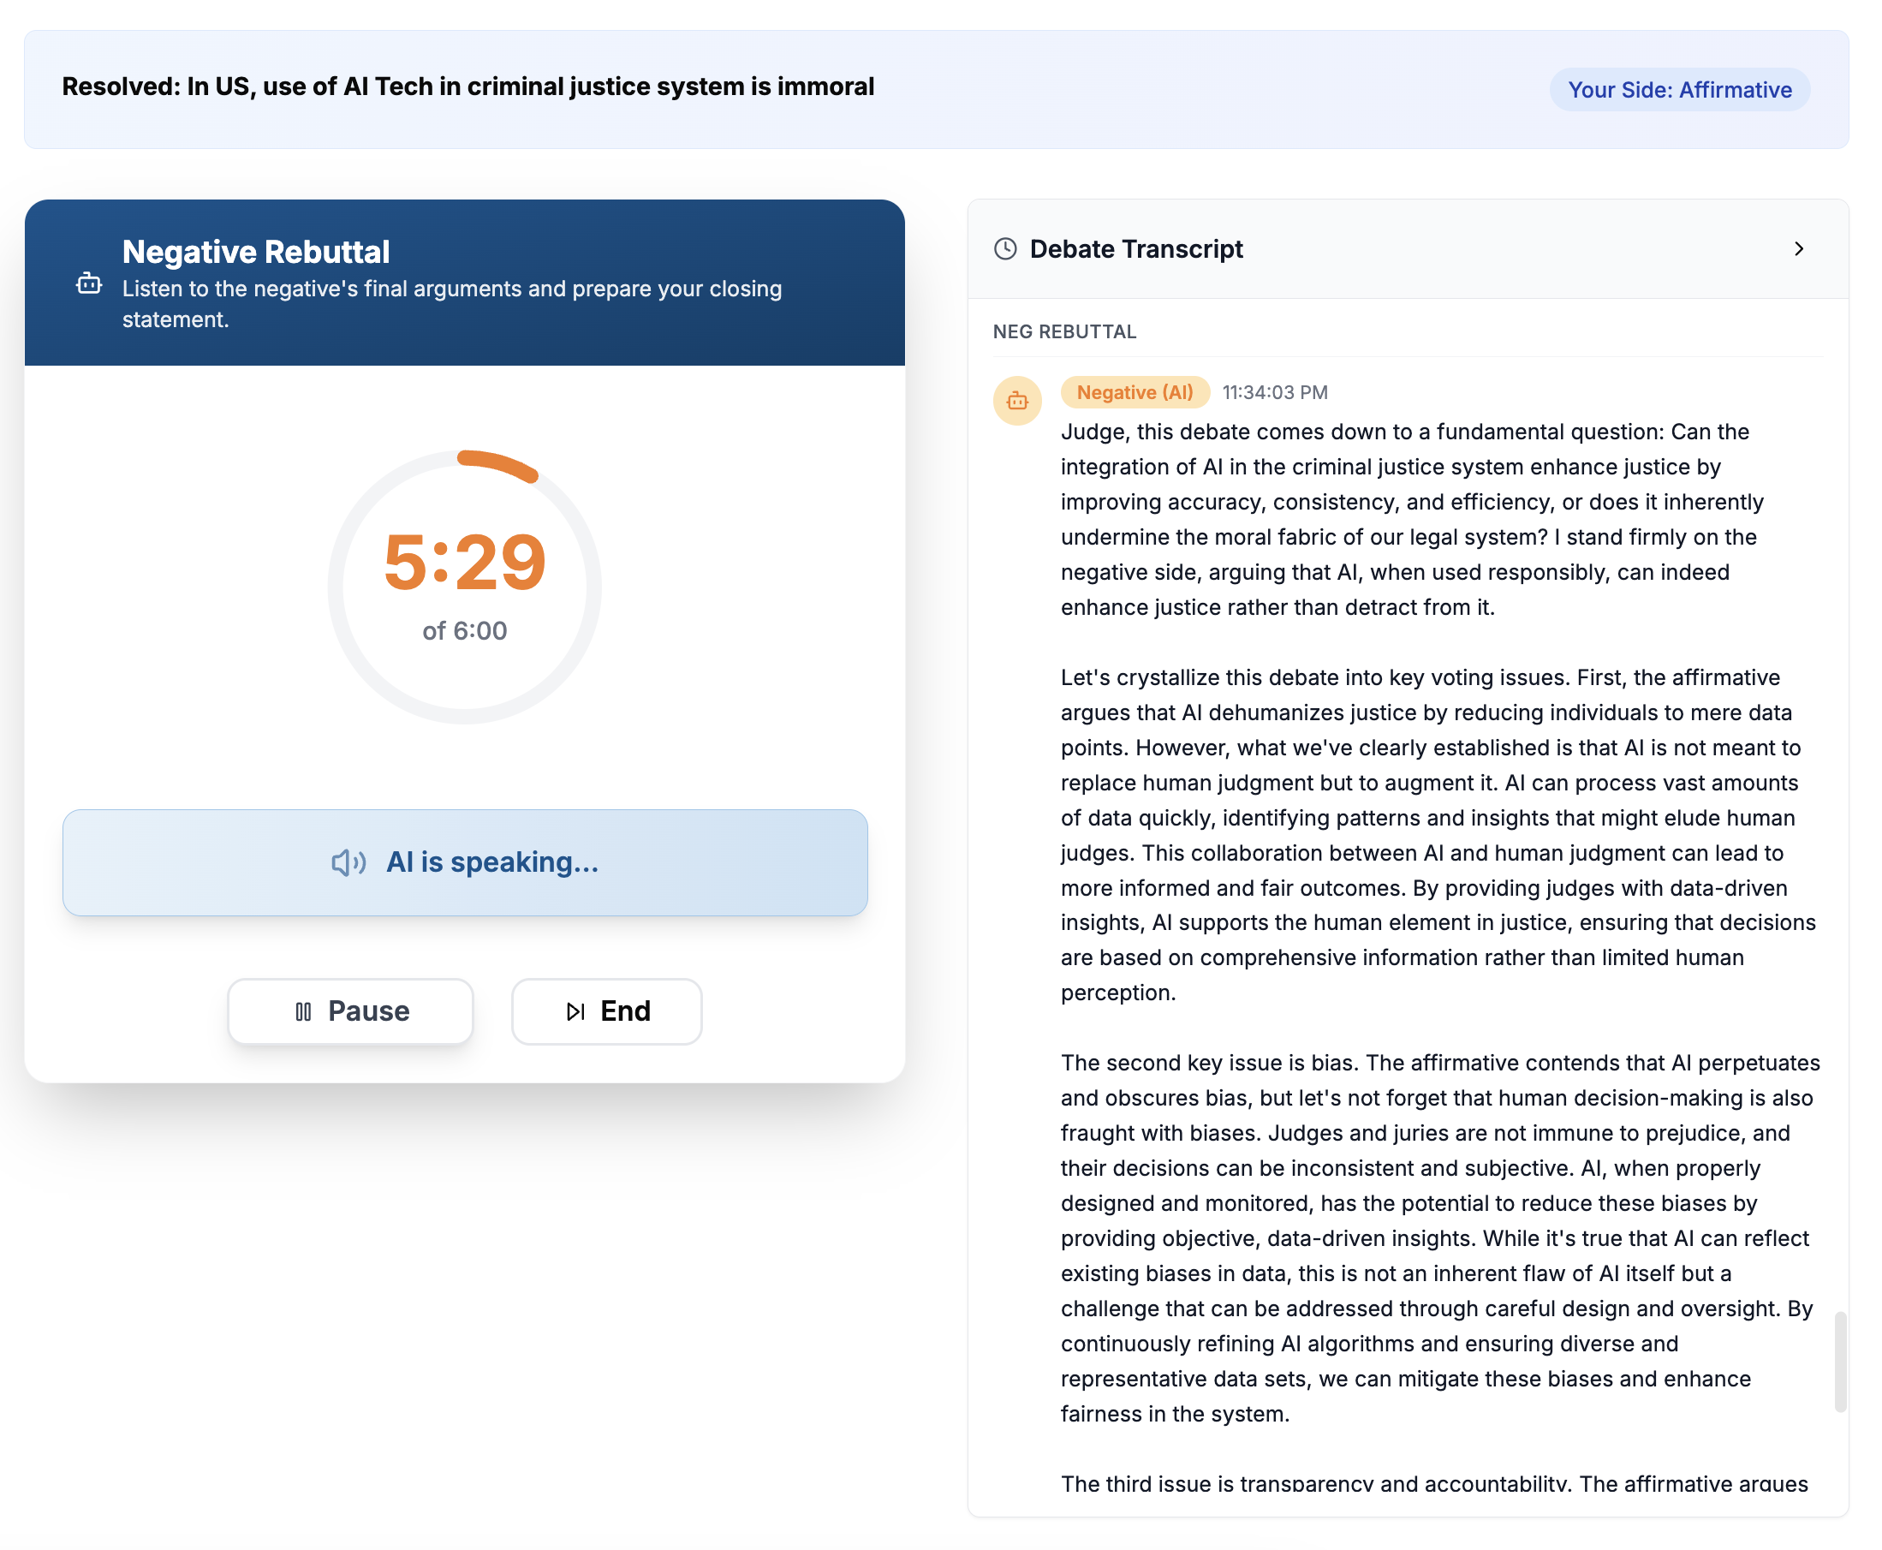The height and width of the screenshot is (1550, 1882).
Task: Click the debate resolution statement text
Action: pos(468,86)
